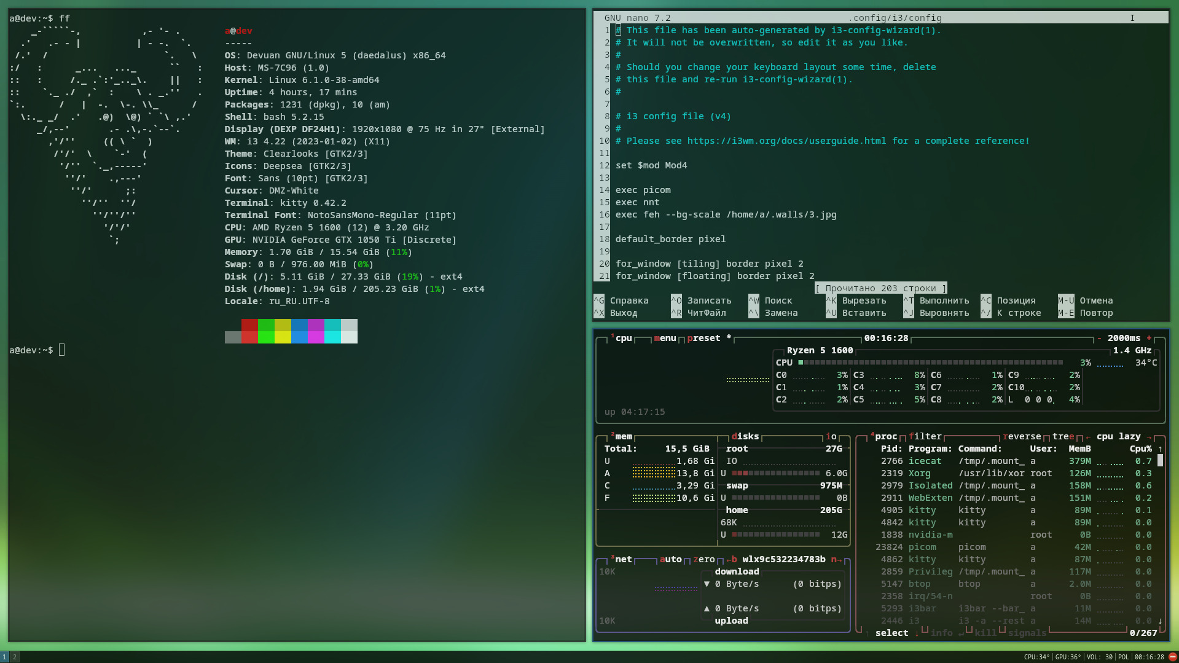The height and width of the screenshot is (663, 1179).
Task: Switch to workspace 2 in i3bar
Action: (x=15, y=657)
